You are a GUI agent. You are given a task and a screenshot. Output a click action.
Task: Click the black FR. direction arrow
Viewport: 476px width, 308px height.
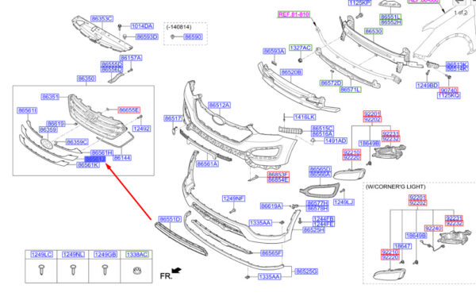pyautogui.click(x=176, y=270)
